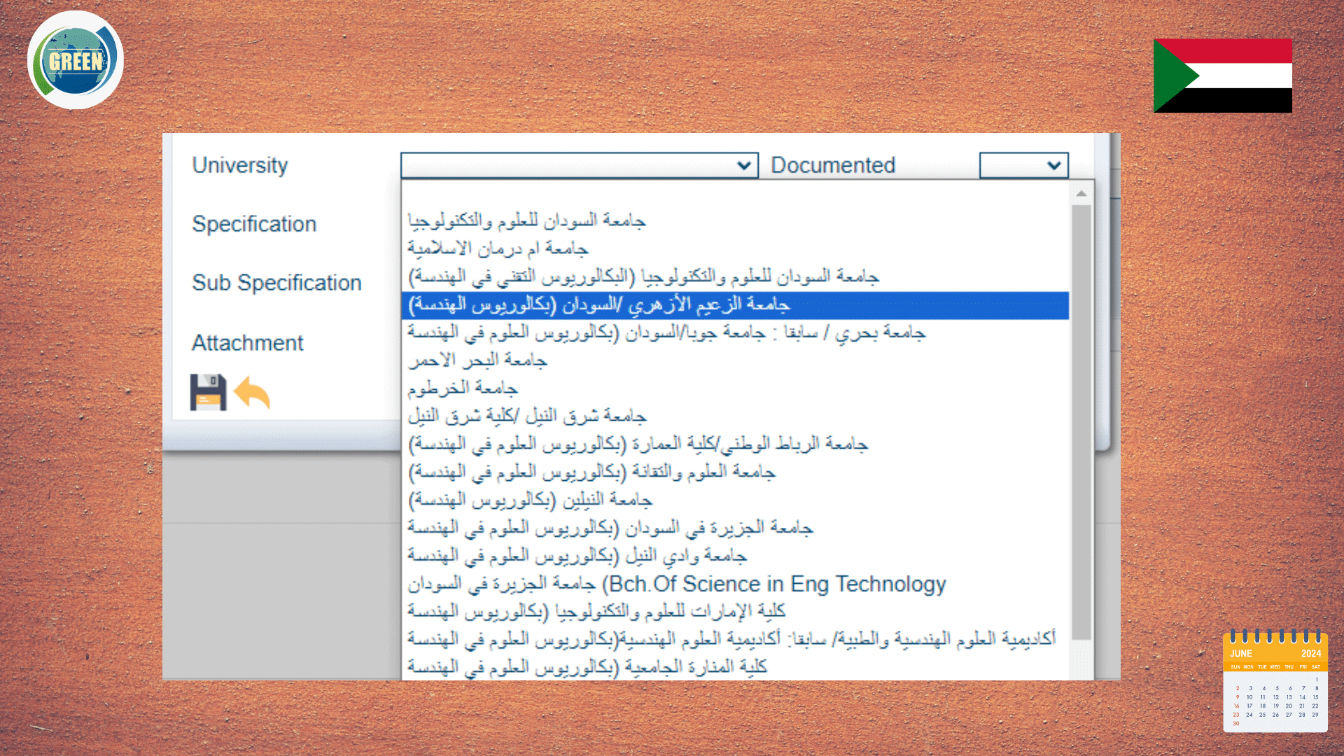Image resolution: width=1344 pixels, height=756 pixels.
Task: Click the dropdown list scroll up arrow
Action: coord(1081,193)
